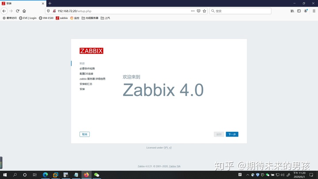The height and width of the screenshot is (179, 318).
Task: Select the zabbix 服务器 详细信息 step
Action: tap(92, 79)
